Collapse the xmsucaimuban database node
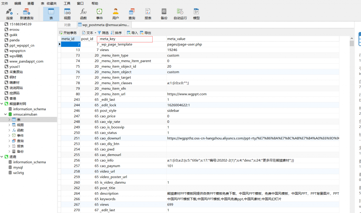Image resolution: width=361 pixels, height=213 pixels. pos(5,114)
